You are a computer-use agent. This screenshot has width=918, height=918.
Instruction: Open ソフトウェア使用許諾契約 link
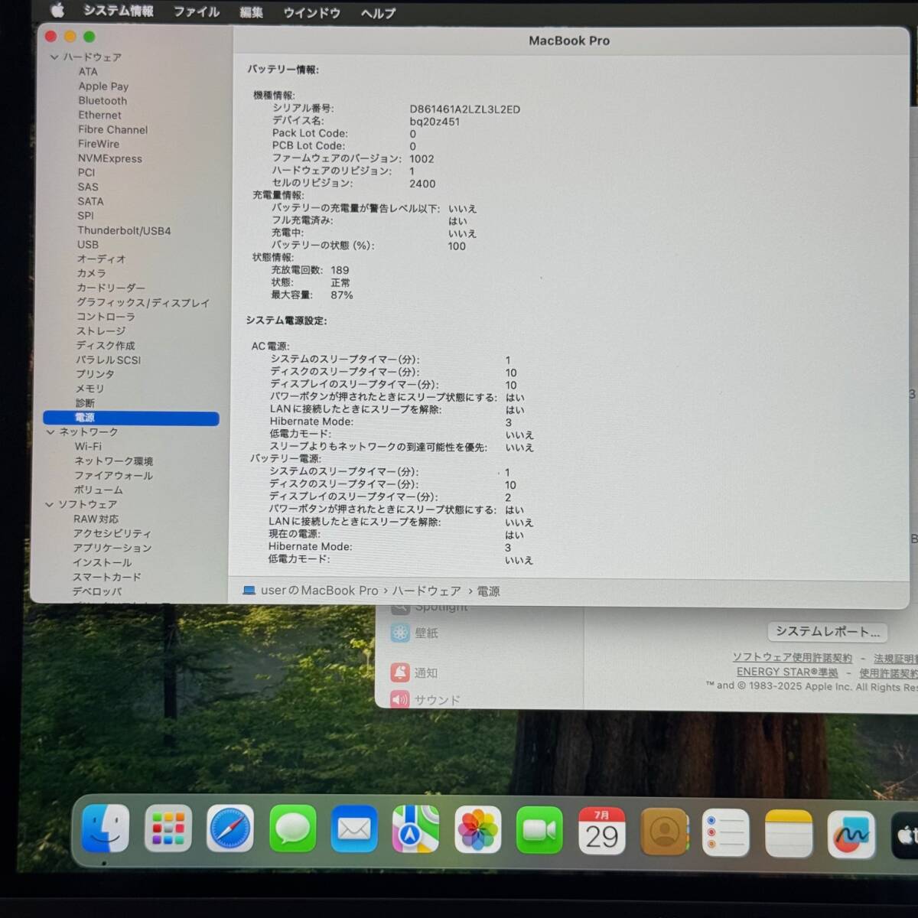coord(792,657)
